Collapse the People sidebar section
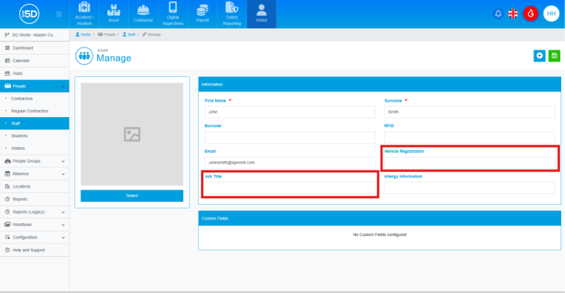This screenshot has height=293, width=565. pyautogui.click(x=34, y=86)
